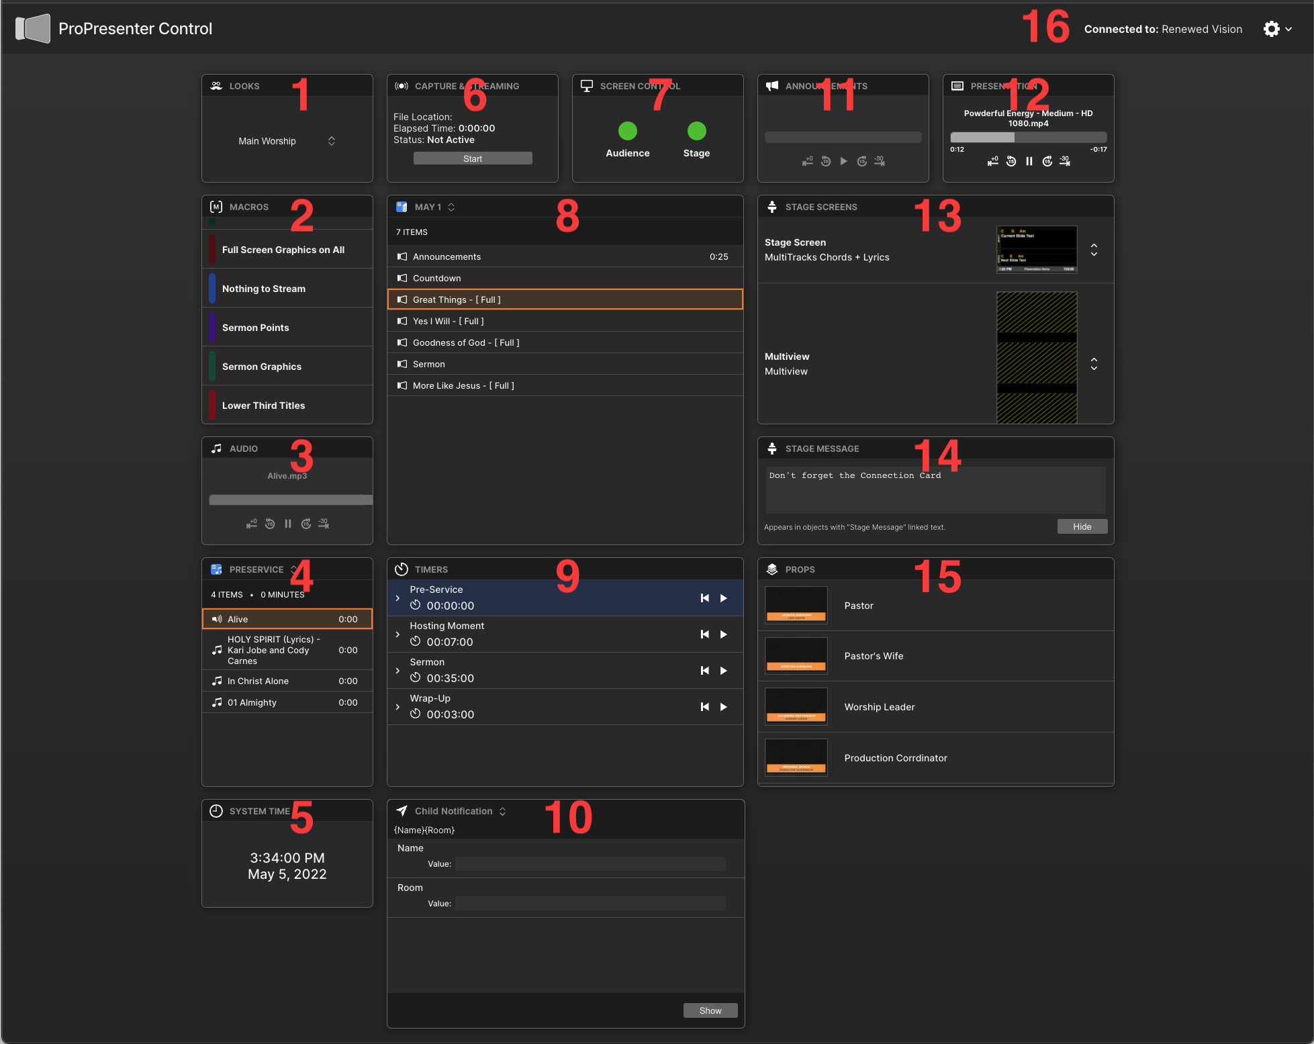Viewport: 1314px width, 1044px height.
Task: Hide the stage message
Action: tap(1082, 527)
